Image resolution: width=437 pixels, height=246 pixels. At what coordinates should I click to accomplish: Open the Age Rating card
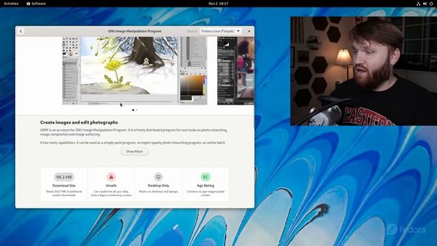(x=206, y=184)
